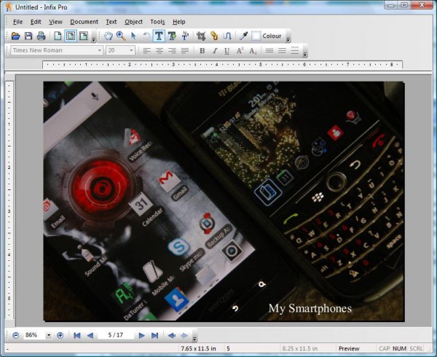Select the Hand pan tool
437x357 pixels.
pyautogui.click(x=108, y=36)
